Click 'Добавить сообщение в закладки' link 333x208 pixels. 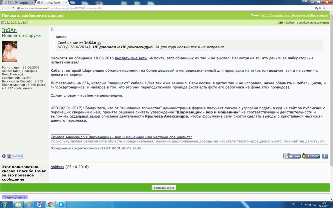307,23
